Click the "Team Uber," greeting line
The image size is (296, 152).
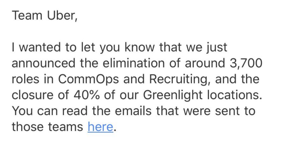point(44,16)
